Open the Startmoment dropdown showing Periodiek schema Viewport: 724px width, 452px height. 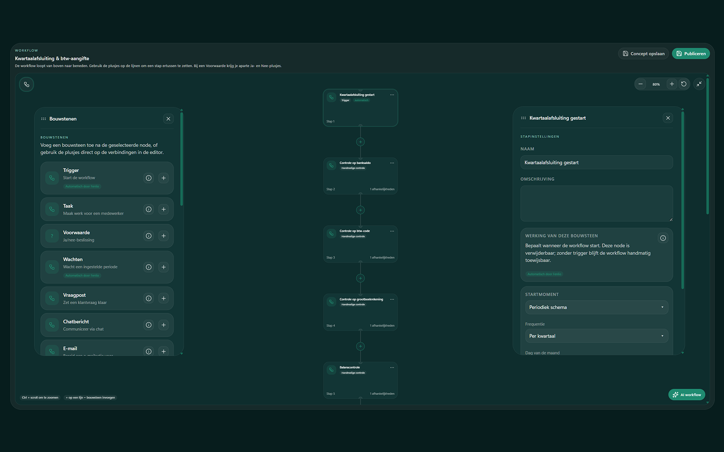tap(596, 307)
